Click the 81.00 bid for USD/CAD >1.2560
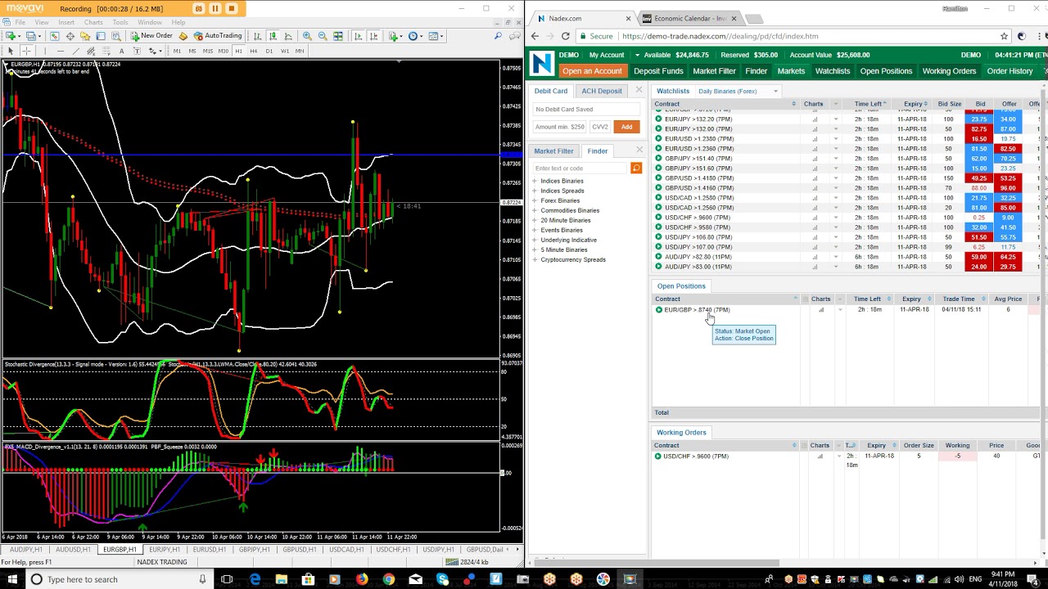 [x=979, y=208]
